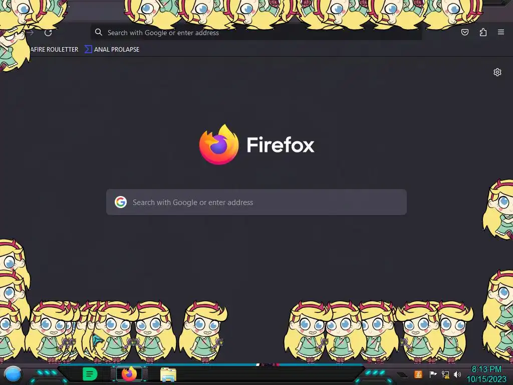Open the Firefox hamburger menu
Viewport: 513px width, 385px height.
[x=500, y=32]
